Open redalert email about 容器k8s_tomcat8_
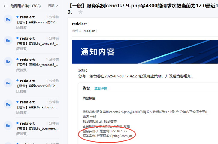 (x=37, y=64)
